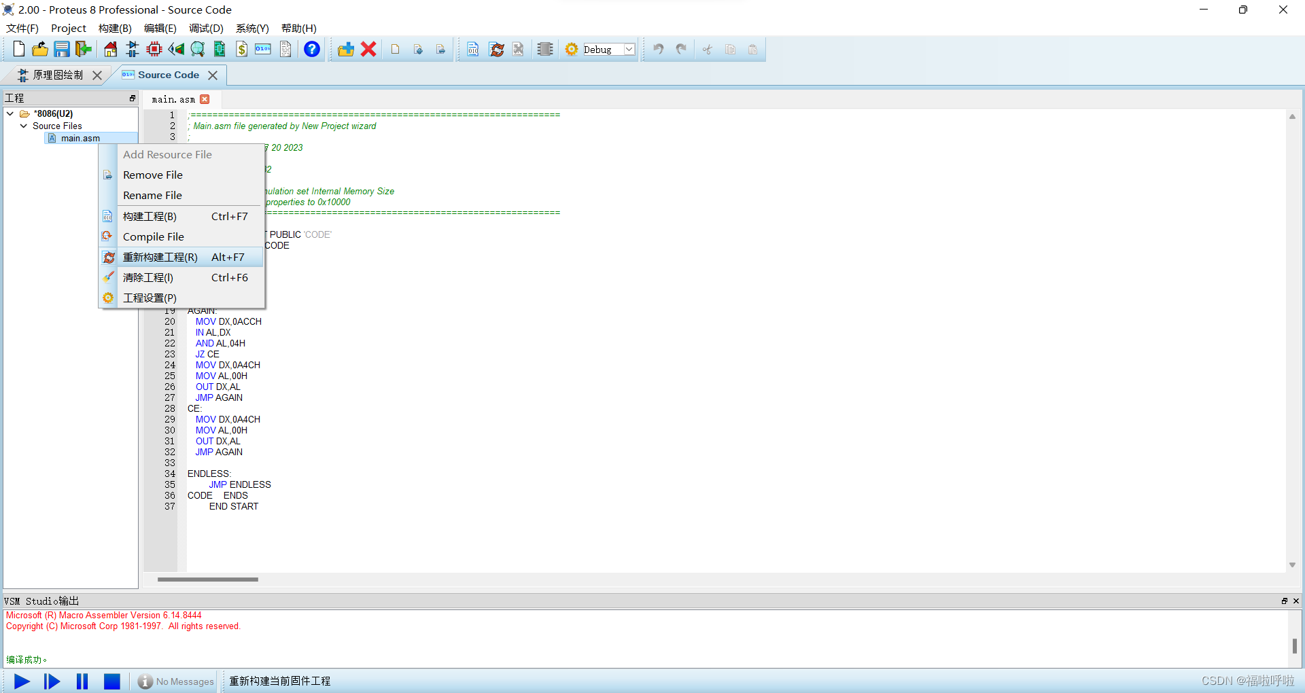Viewport: 1305px width, 693px height.
Task: Close the 原理图绘制 tab
Action: click(x=97, y=75)
